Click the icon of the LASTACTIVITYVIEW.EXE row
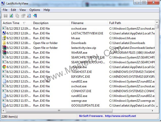The height and width of the screenshot is (122, 161). click(x=4, y=33)
